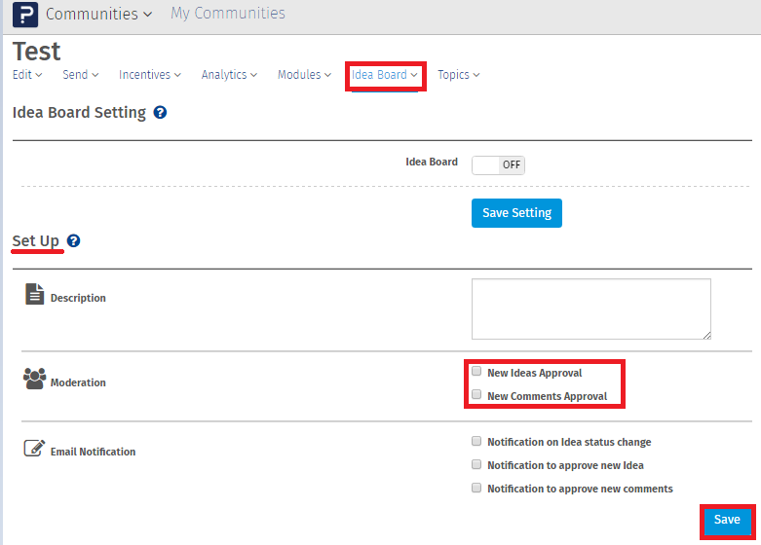This screenshot has height=545, width=761.
Task: Check Notification to approve new comments
Action: (x=476, y=488)
